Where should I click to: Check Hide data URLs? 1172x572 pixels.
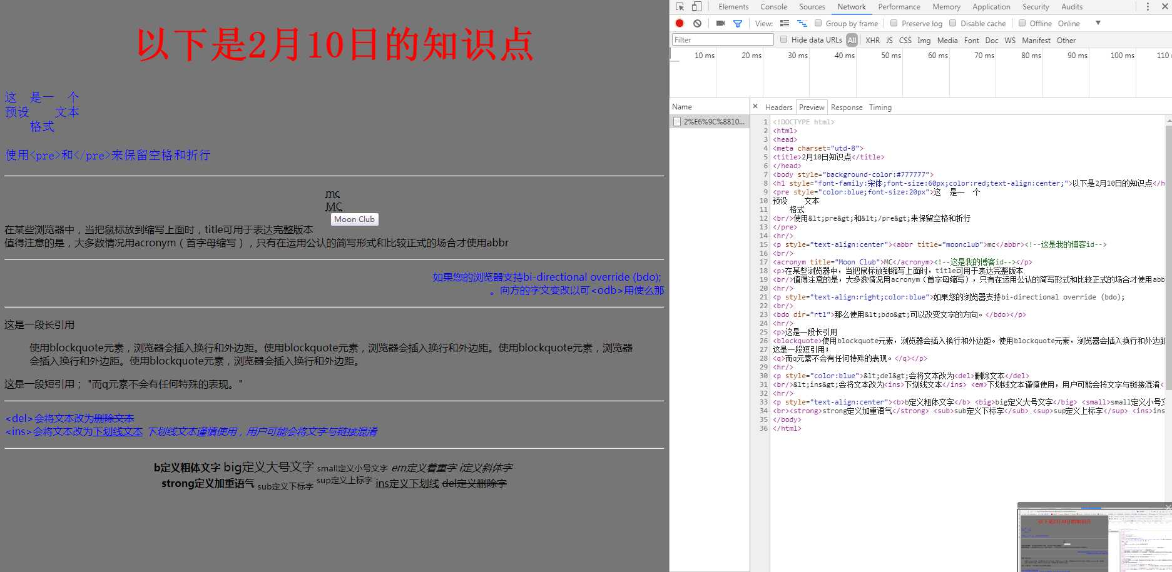click(783, 39)
